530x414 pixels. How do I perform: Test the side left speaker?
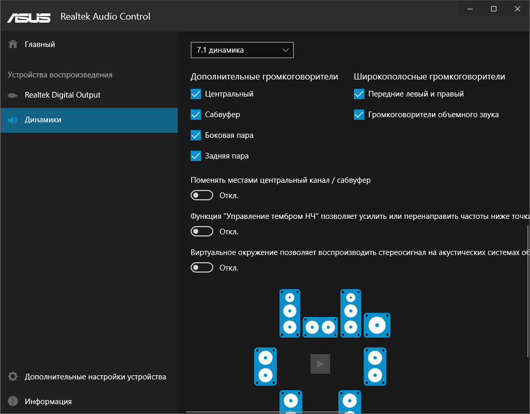tap(266, 367)
